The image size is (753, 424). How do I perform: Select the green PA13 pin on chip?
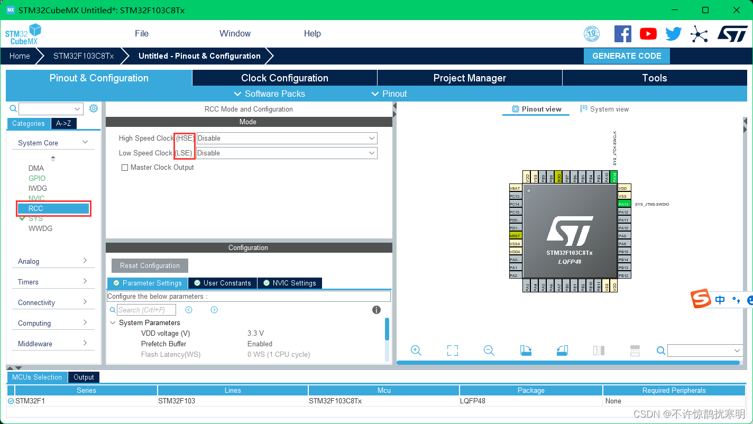624,204
